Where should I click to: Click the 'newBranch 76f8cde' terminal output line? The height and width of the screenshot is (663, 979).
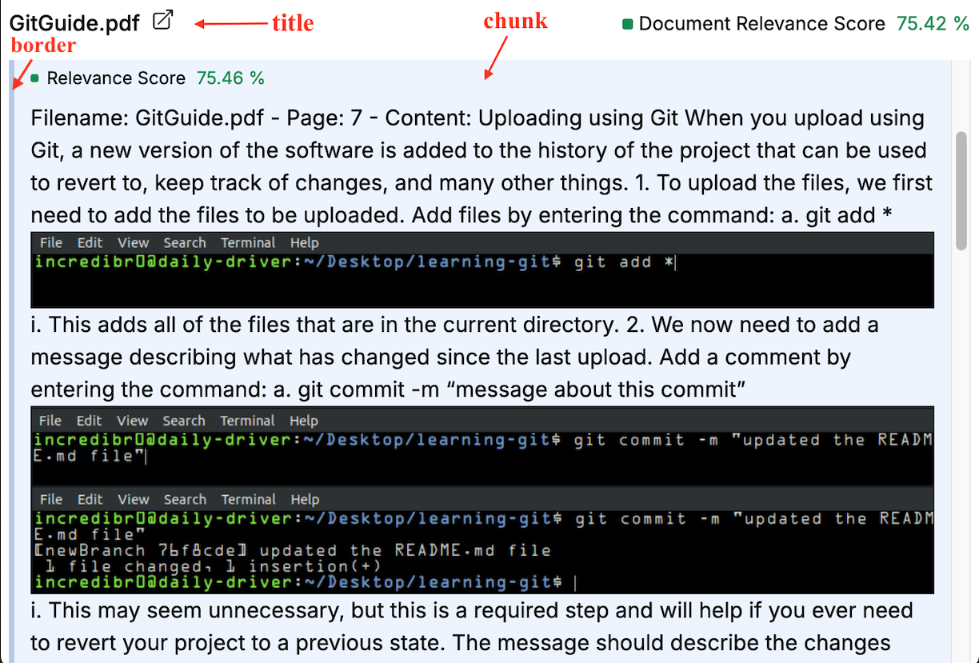(293, 550)
